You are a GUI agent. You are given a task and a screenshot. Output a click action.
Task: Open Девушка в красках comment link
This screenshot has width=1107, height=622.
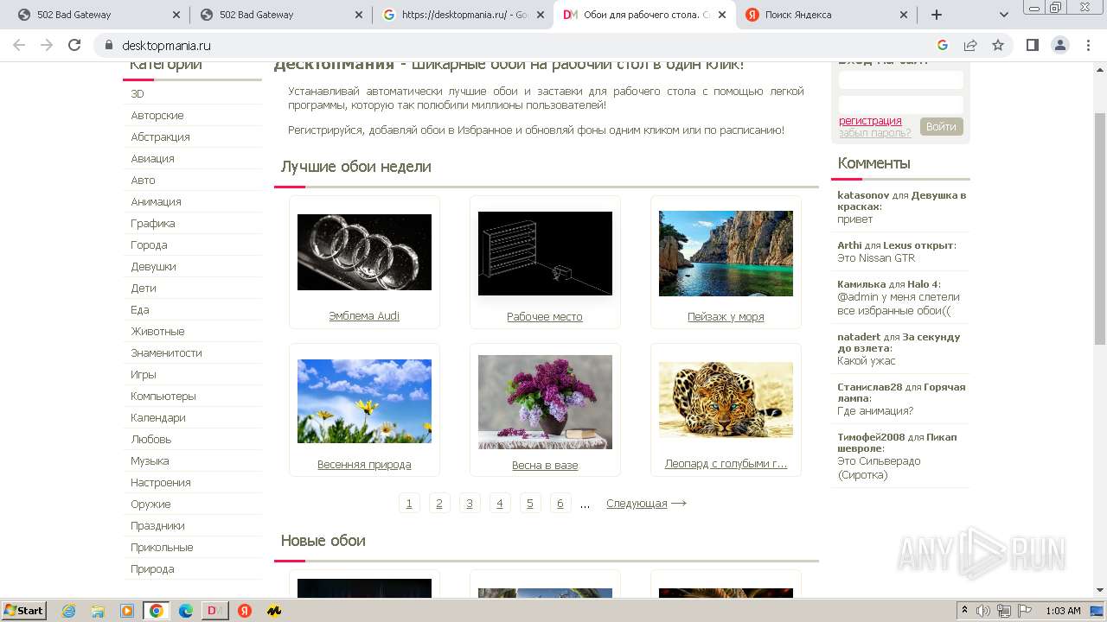(x=902, y=201)
